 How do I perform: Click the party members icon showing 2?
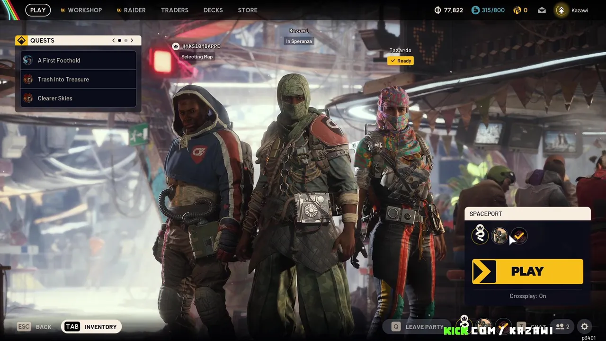[x=562, y=326]
